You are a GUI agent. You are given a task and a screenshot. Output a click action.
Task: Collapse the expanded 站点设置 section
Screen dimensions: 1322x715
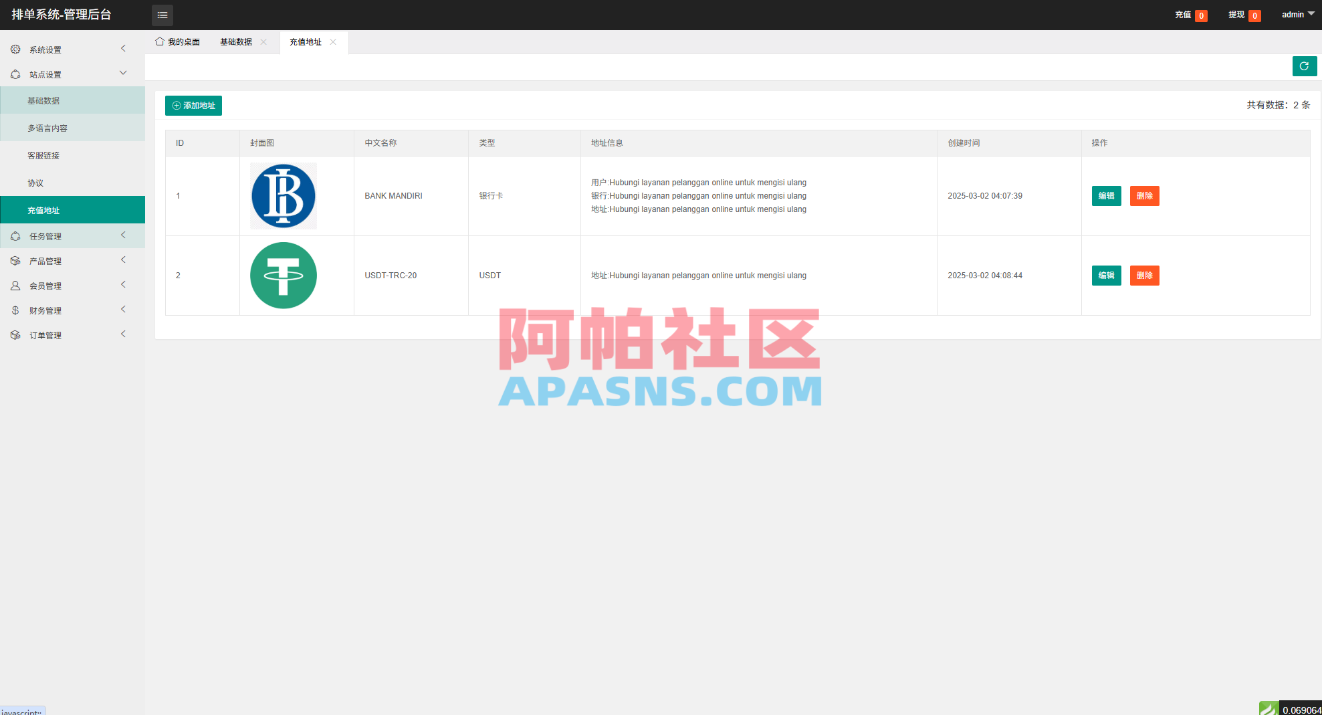(123, 73)
